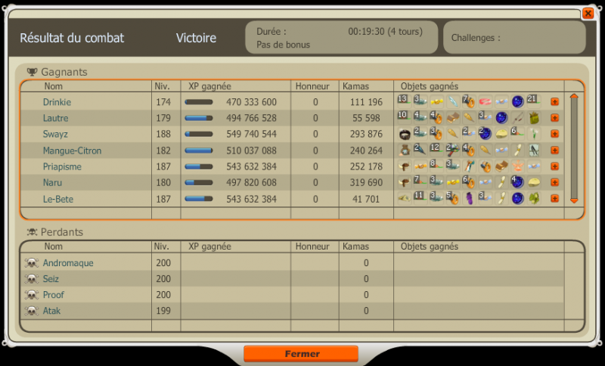This screenshot has height=366, width=605.
Task: Click the blue orb in Lautre's loot
Action: [x=501, y=118]
